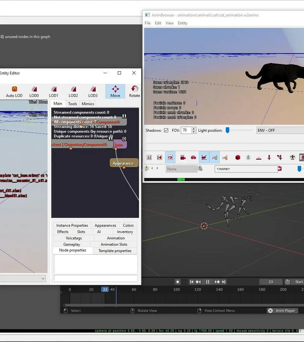Viewport: 304px width, 342px height.
Task: Toggle the Shadows checkbox
Action: pyautogui.click(x=166, y=130)
